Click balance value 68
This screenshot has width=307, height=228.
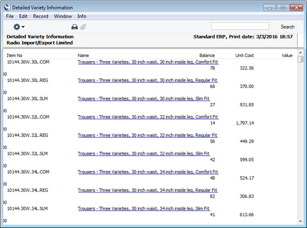tap(212, 87)
